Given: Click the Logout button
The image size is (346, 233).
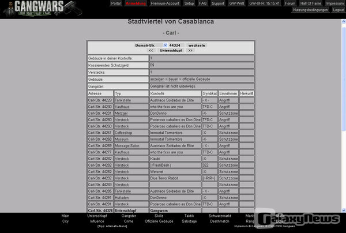Looking at the screenshot, I should tap(338, 10).
